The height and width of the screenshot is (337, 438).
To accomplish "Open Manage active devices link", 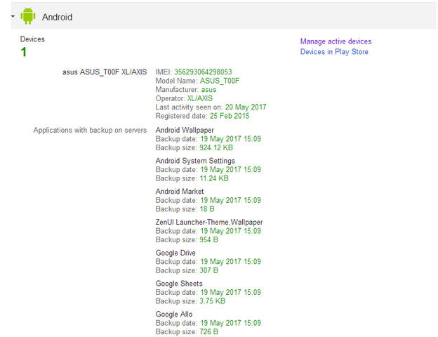I will [336, 41].
